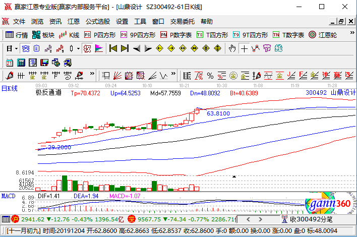Open the 公式选股 menu
This screenshot has height=237, width=357.
(98, 22)
